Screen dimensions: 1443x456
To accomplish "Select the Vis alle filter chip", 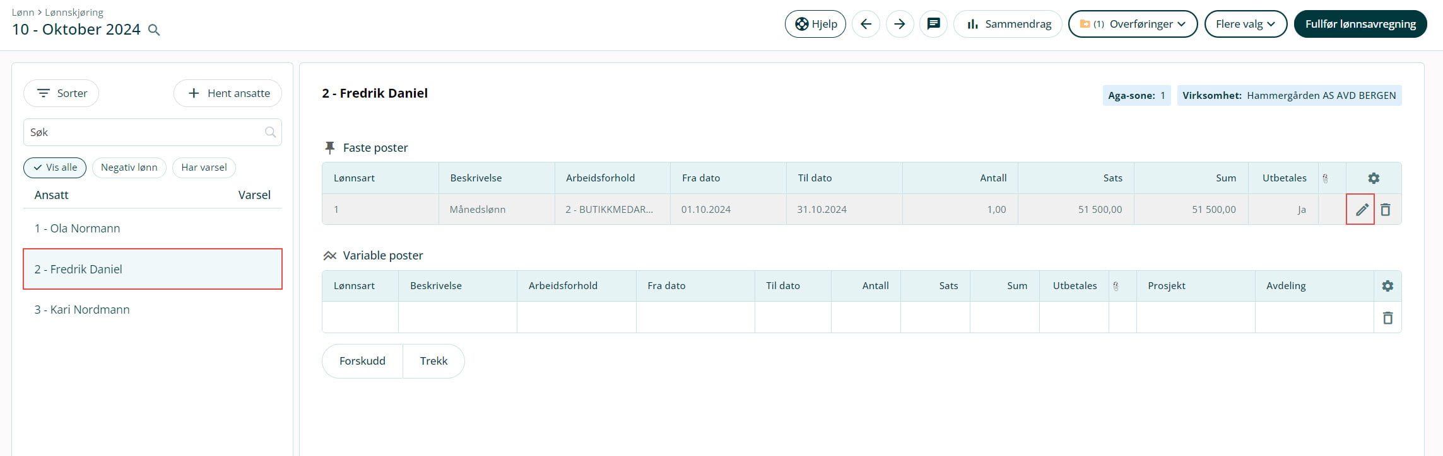I will point(55,168).
